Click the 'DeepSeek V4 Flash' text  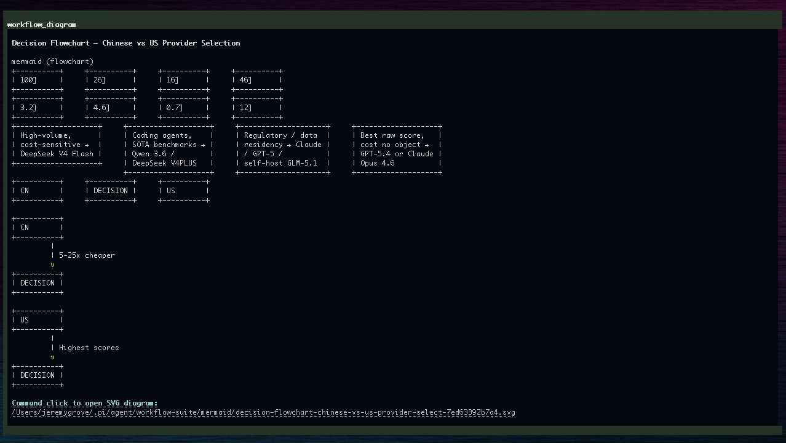click(x=57, y=154)
